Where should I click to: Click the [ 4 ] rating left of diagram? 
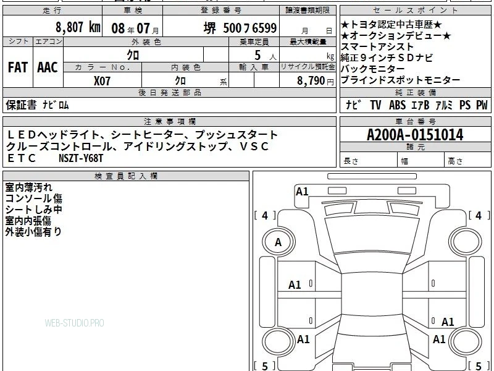(x=265, y=215)
